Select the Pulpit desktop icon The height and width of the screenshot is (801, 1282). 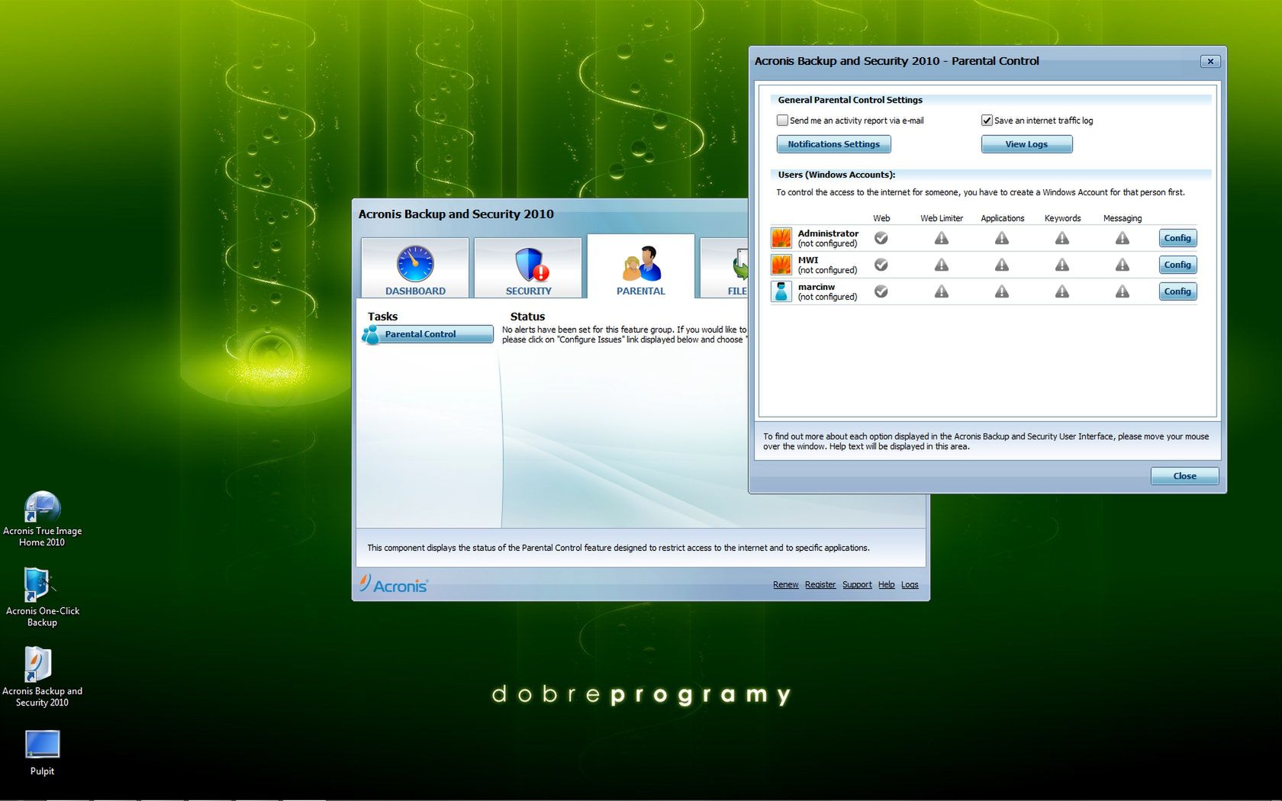pyautogui.click(x=43, y=754)
